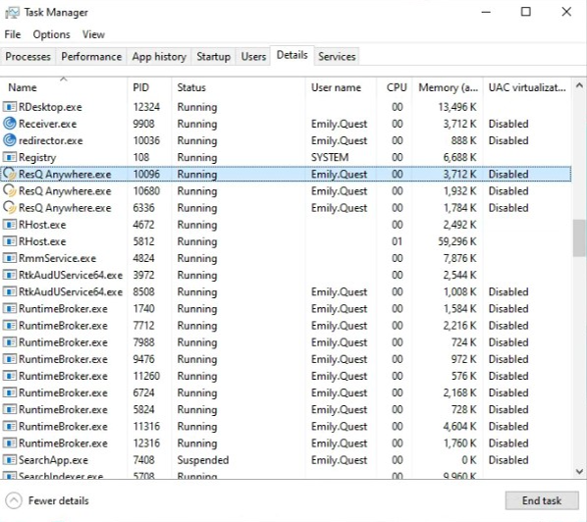Sort by the Memory column header
The height and width of the screenshot is (522, 587).
[x=448, y=87]
